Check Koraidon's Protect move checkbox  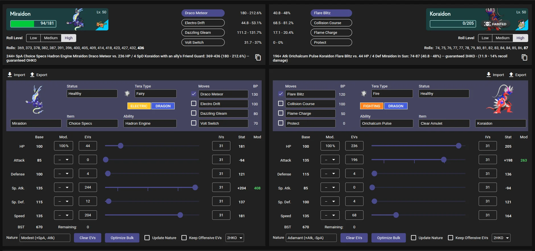pos(281,123)
